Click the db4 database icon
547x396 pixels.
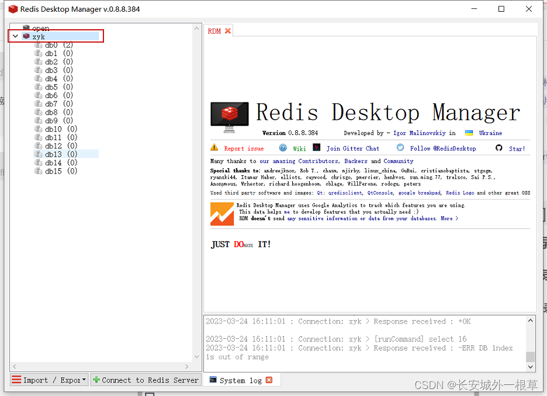pyautogui.click(x=39, y=78)
